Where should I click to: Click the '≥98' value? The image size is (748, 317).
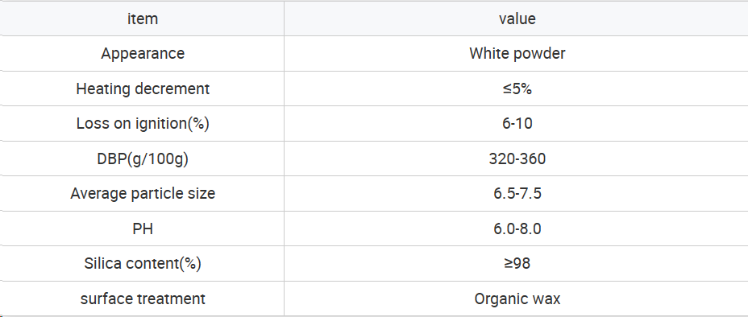click(x=517, y=263)
